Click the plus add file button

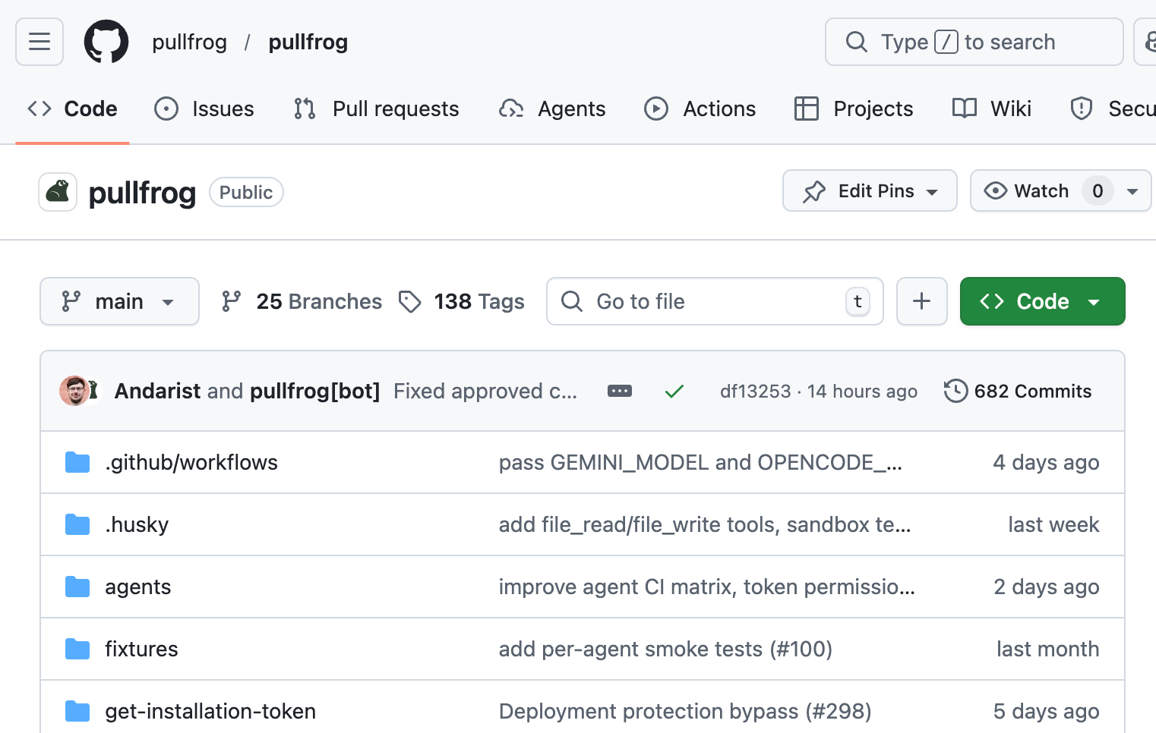tap(921, 301)
